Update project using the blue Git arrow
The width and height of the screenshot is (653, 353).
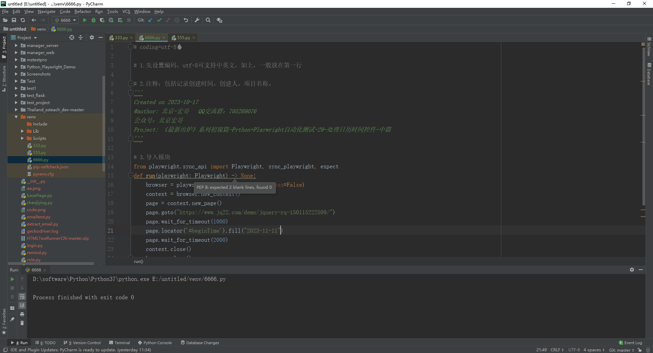(x=150, y=20)
